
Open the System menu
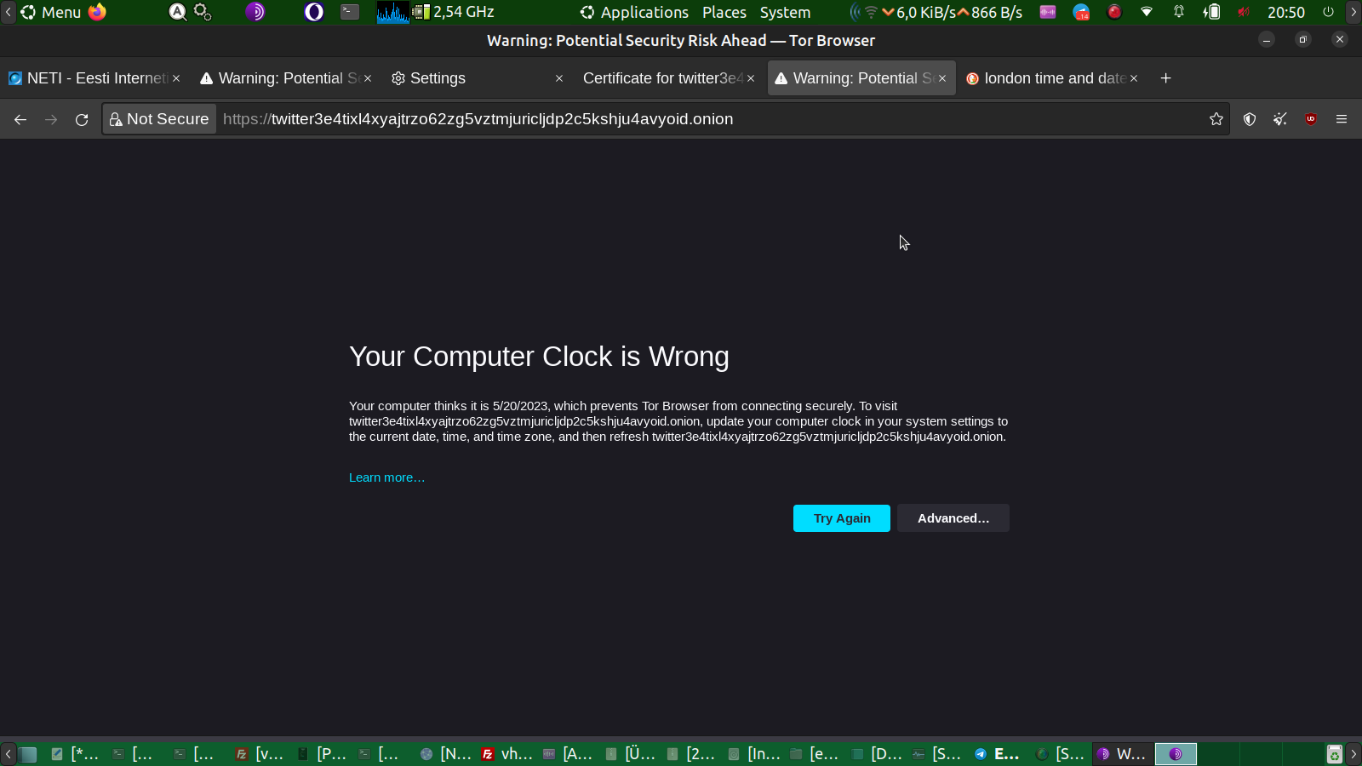785,12
